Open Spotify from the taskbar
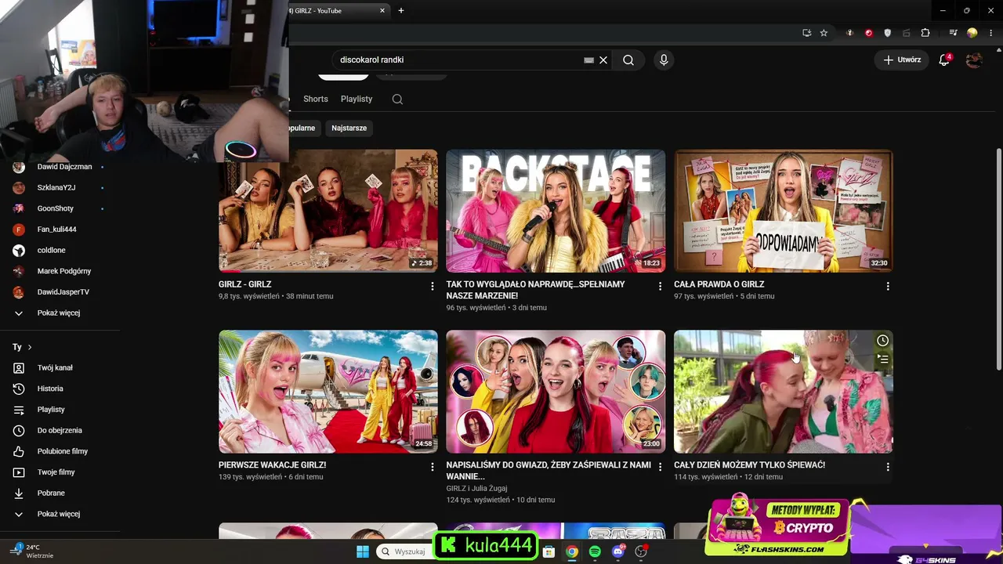This screenshot has height=564, width=1003. (595, 551)
